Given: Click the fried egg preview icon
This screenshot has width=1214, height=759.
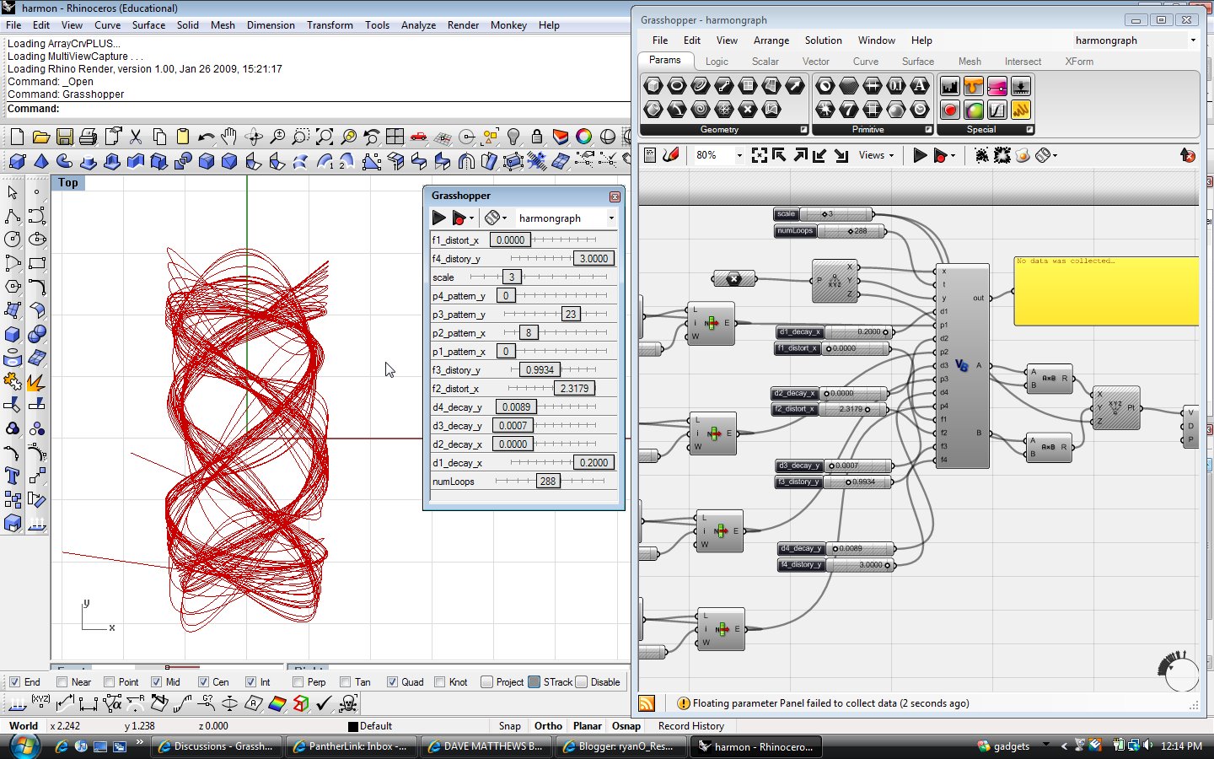Looking at the screenshot, I should click(1023, 155).
